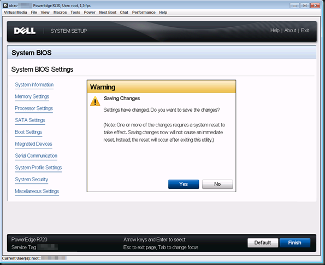The image size is (325, 265).
Task: Click the iDRAC window title icon
Action: 5,5
